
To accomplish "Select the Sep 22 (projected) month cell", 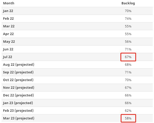I will pyautogui.click(x=18, y=72).
